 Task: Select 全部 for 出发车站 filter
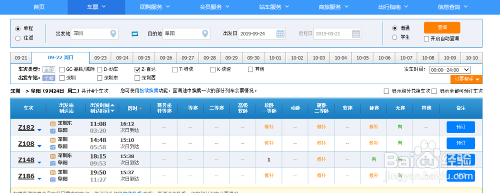[x=49, y=78]
